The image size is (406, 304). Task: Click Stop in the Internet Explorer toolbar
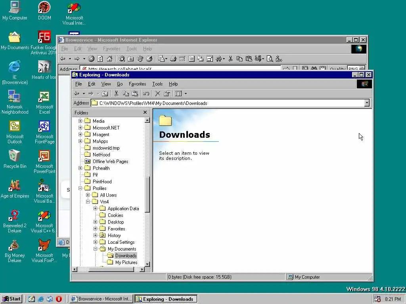91,59
